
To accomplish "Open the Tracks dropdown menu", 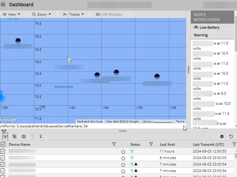I will [x=74, y=14].
